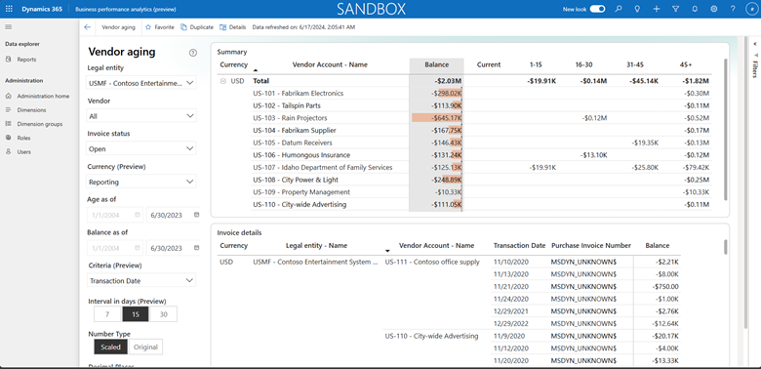
Task: Open the Legal entity dropdown
Action: click(x=141, y=83)
